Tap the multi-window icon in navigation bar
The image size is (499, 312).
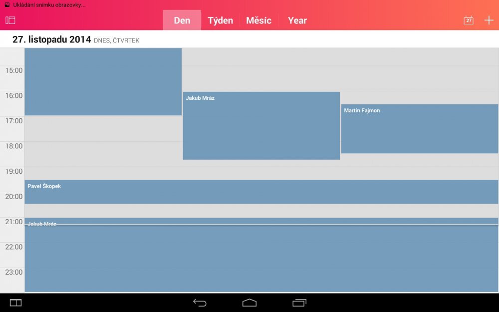[x=16, y=303]
